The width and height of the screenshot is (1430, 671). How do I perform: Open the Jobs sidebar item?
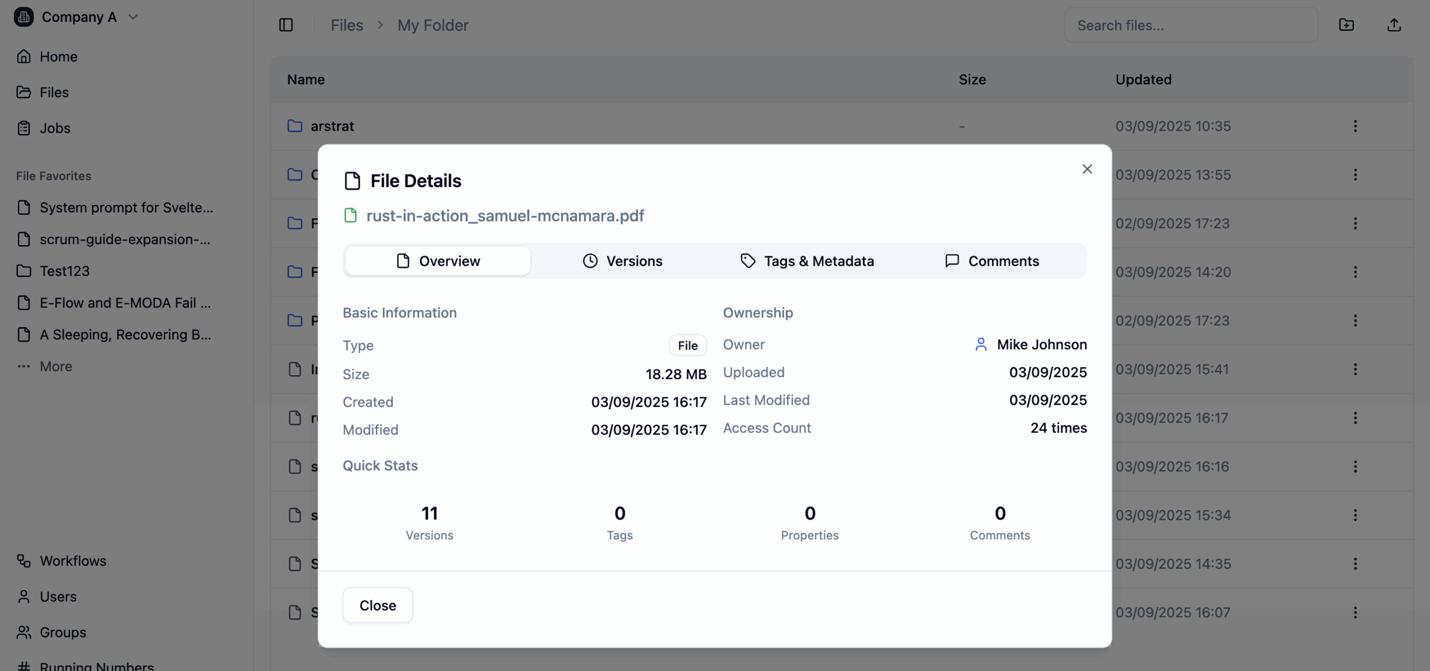pos(55,128)
